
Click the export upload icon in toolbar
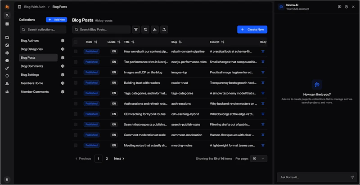click(164, 30)
